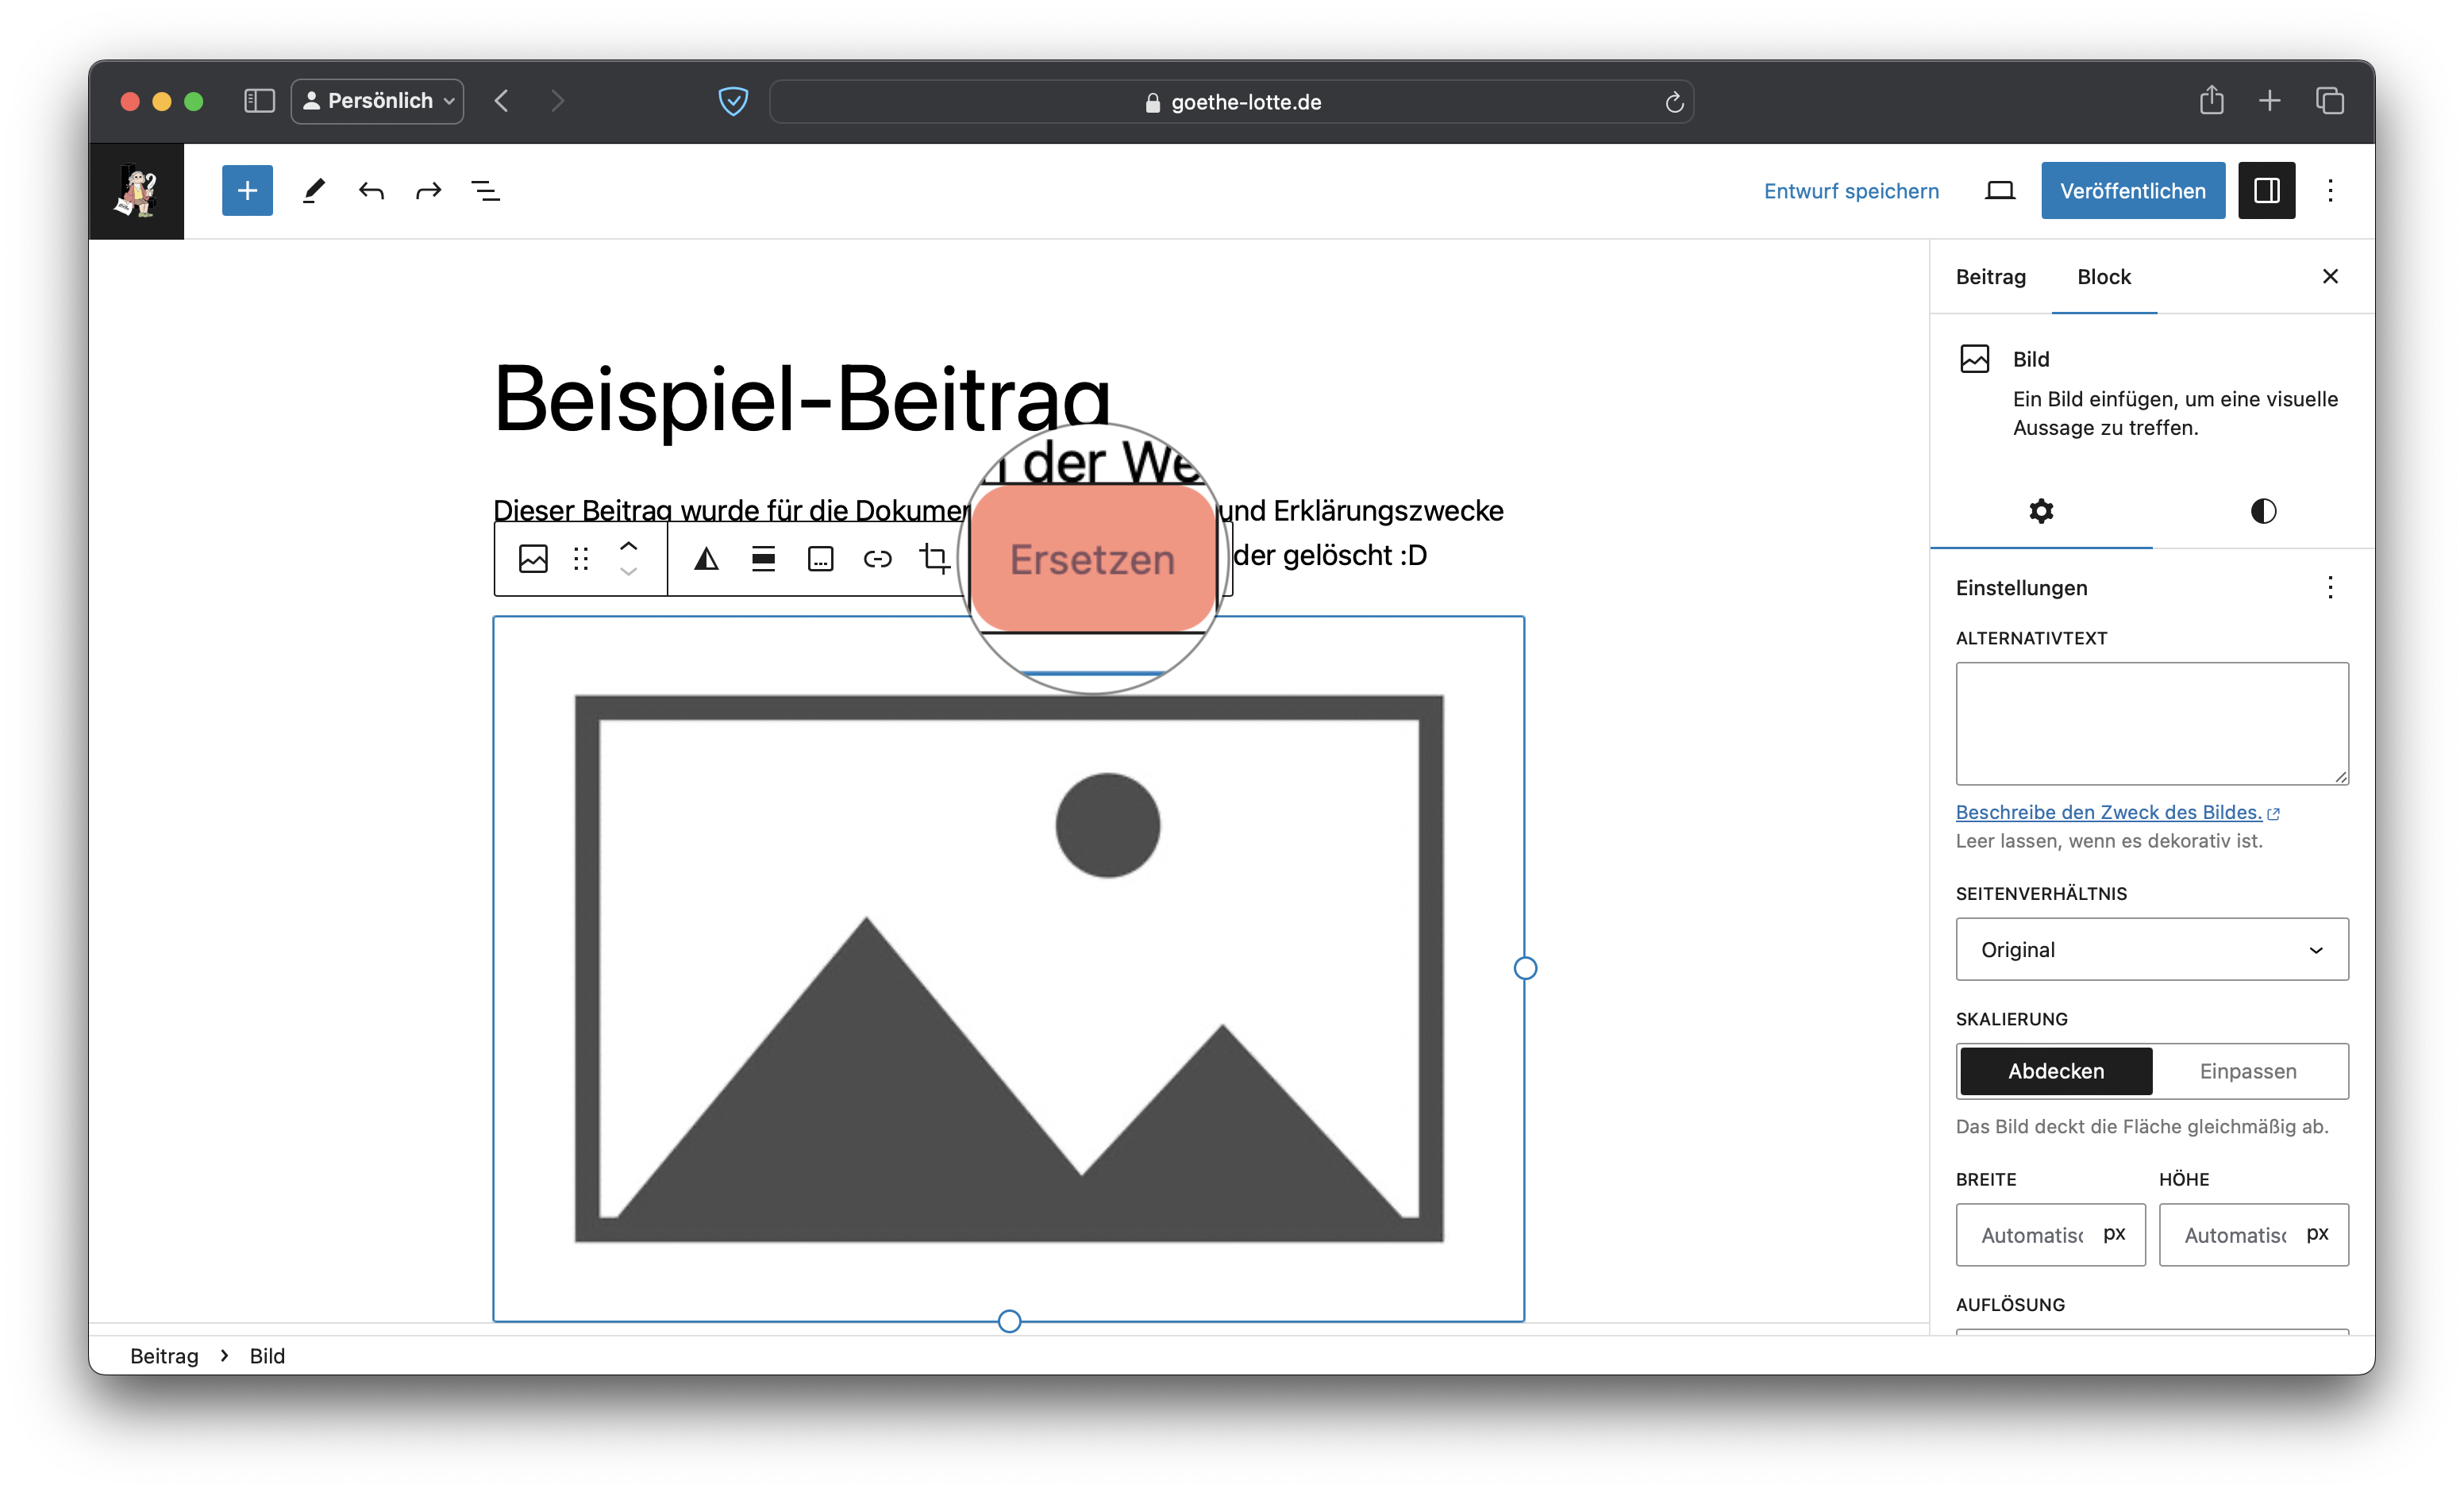Click the Veröffentlichen button
2464x1492 pixels.
pos(2132,190)
